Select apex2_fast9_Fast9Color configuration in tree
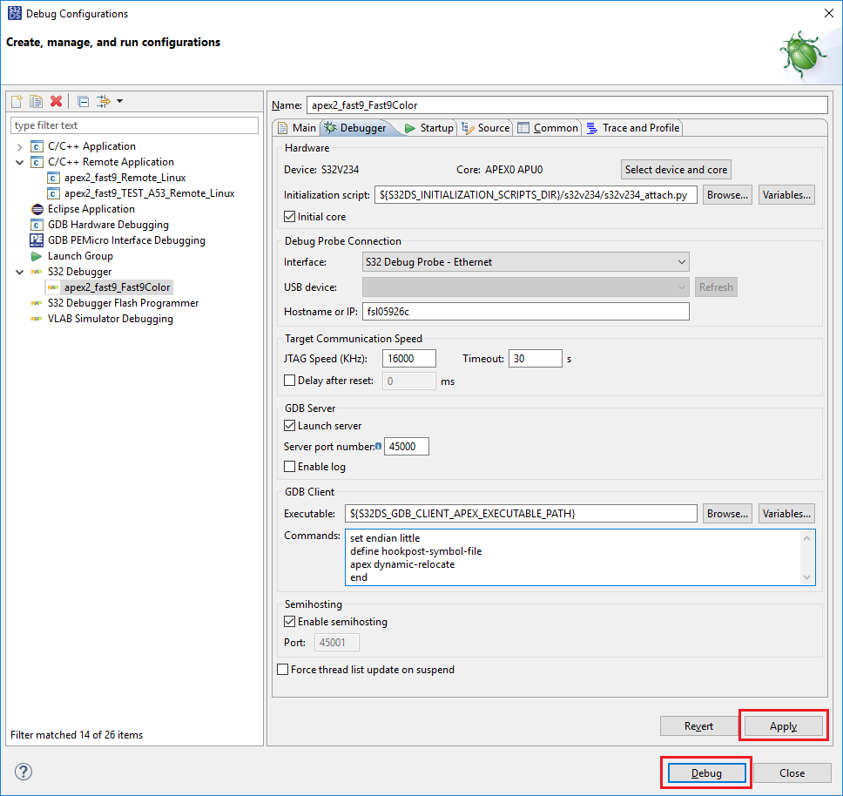This screenshot has width=843, height=796. [x=117, y=287]
